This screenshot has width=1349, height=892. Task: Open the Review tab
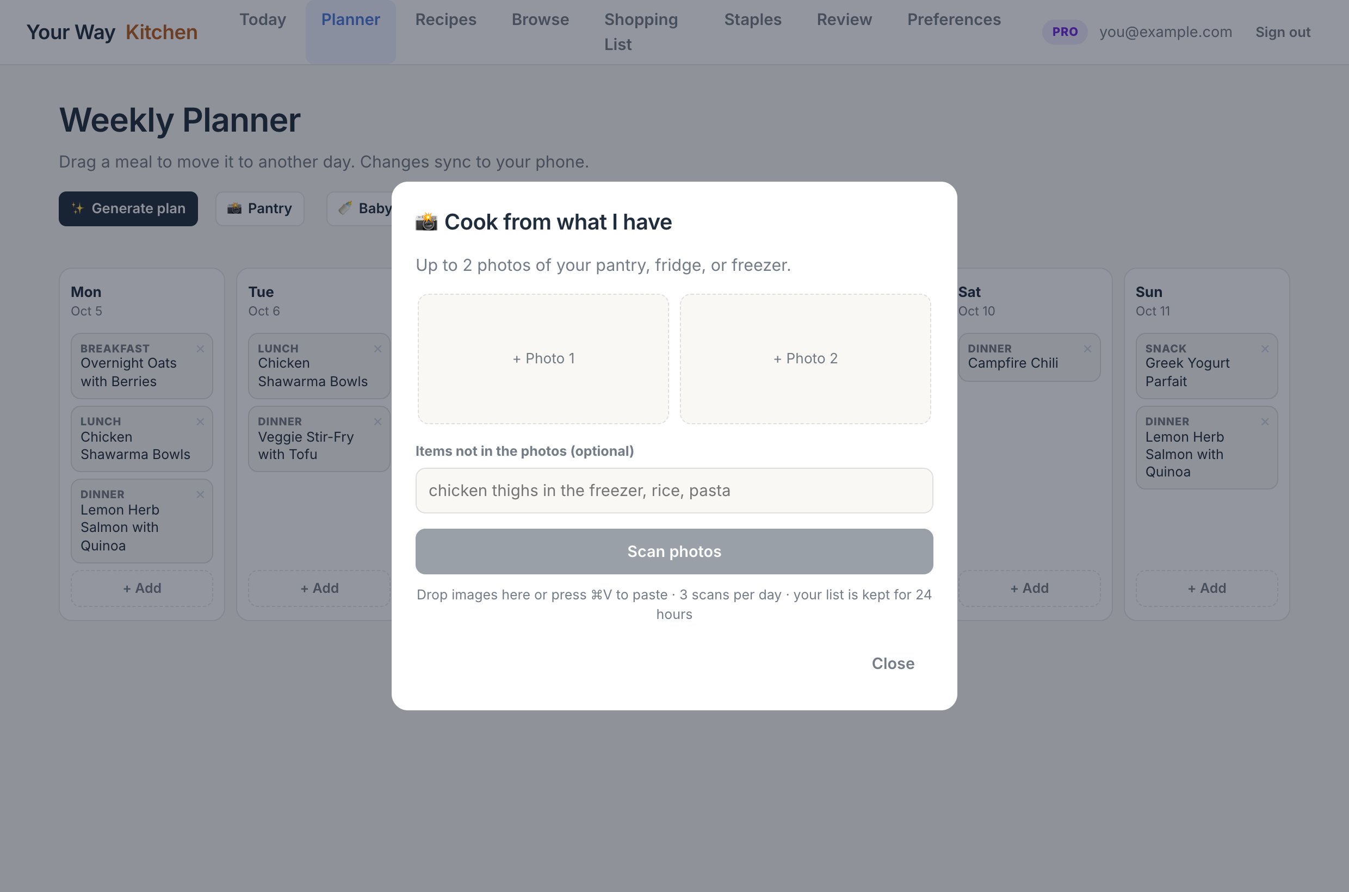point(844,20)
